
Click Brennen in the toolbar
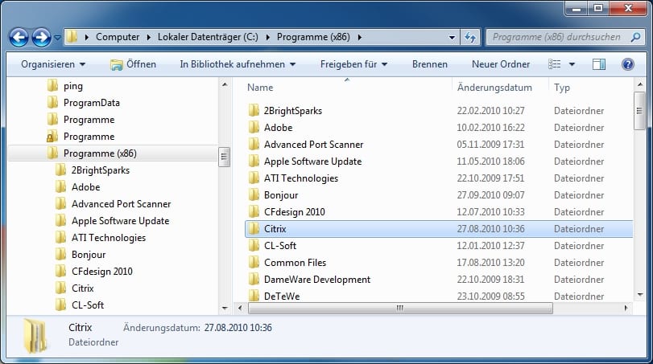(x=430, y=64)
